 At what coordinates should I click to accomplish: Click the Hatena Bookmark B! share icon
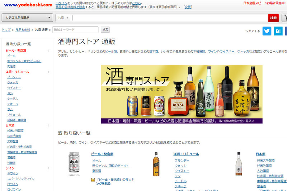tap(278, 31)
